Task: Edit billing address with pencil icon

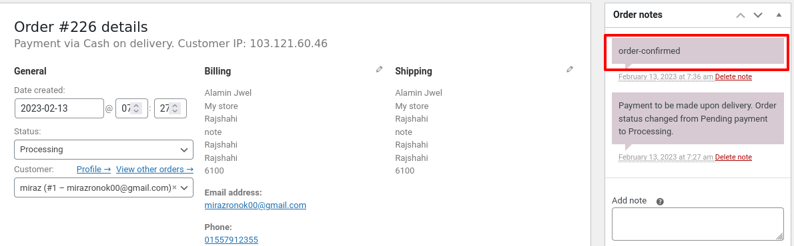Action: (x=379, y=70)
